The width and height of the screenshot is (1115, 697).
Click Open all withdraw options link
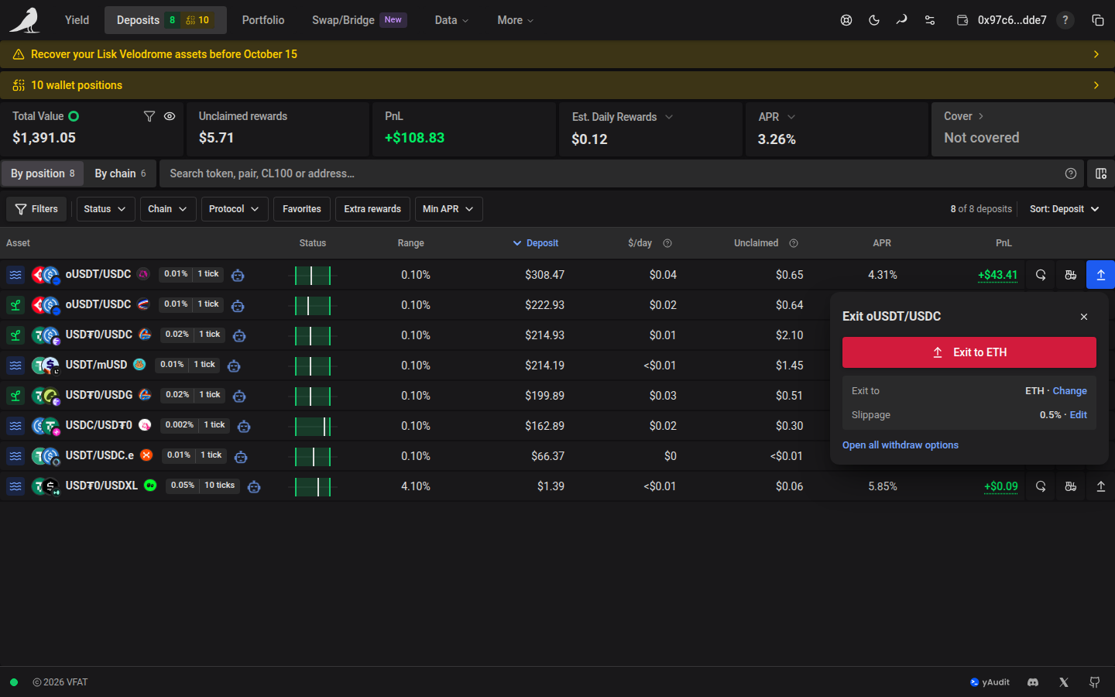tap(901, 445)
